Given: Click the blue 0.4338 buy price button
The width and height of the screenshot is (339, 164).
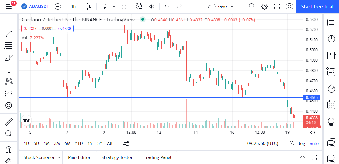Looking at the screenshot, I should coord(65,28).
